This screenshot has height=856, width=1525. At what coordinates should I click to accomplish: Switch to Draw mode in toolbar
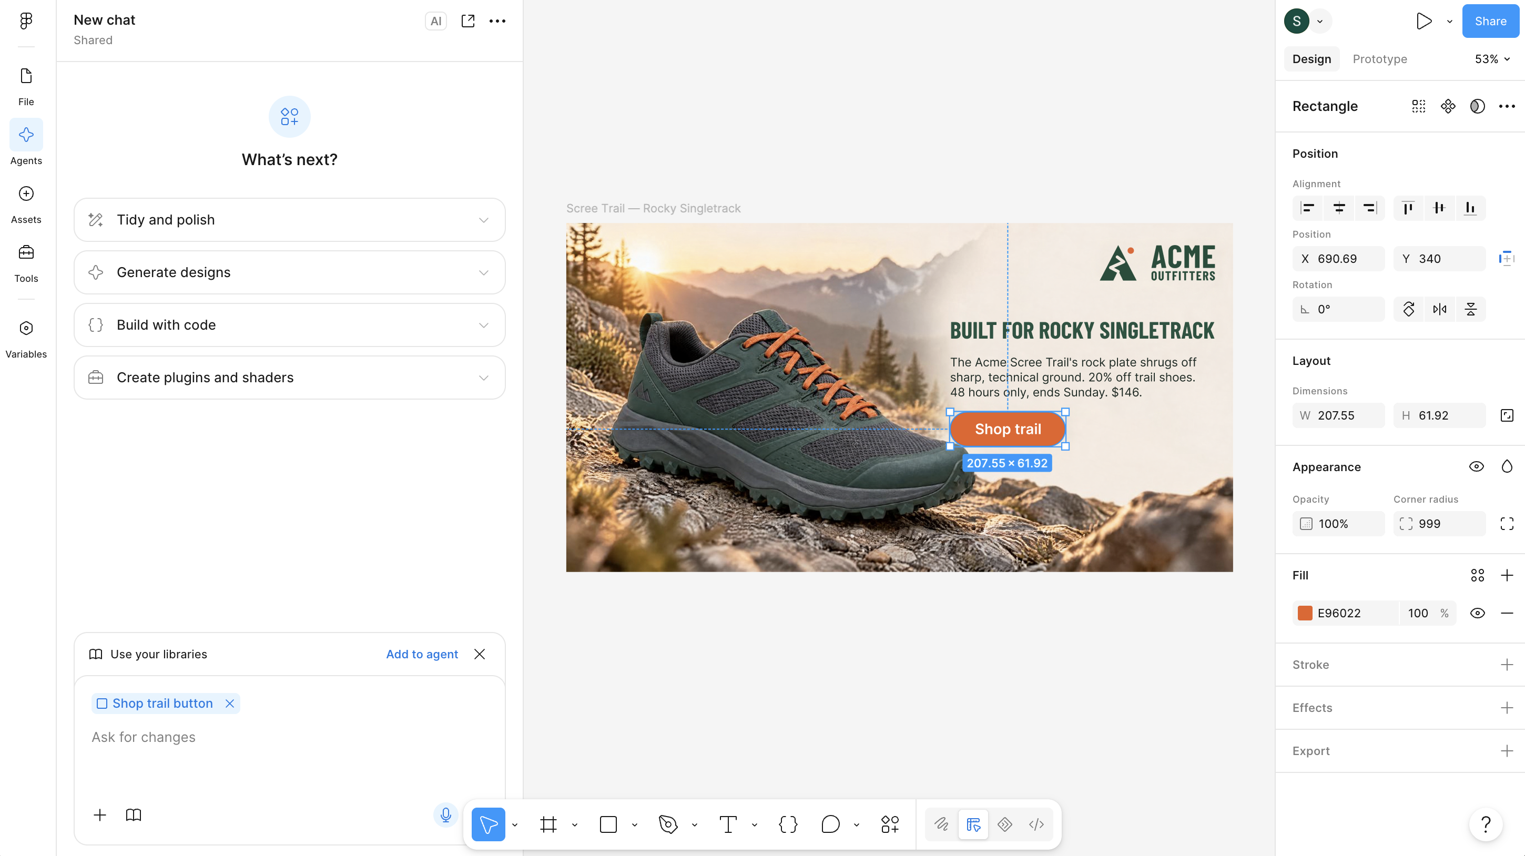coord(941,824)
